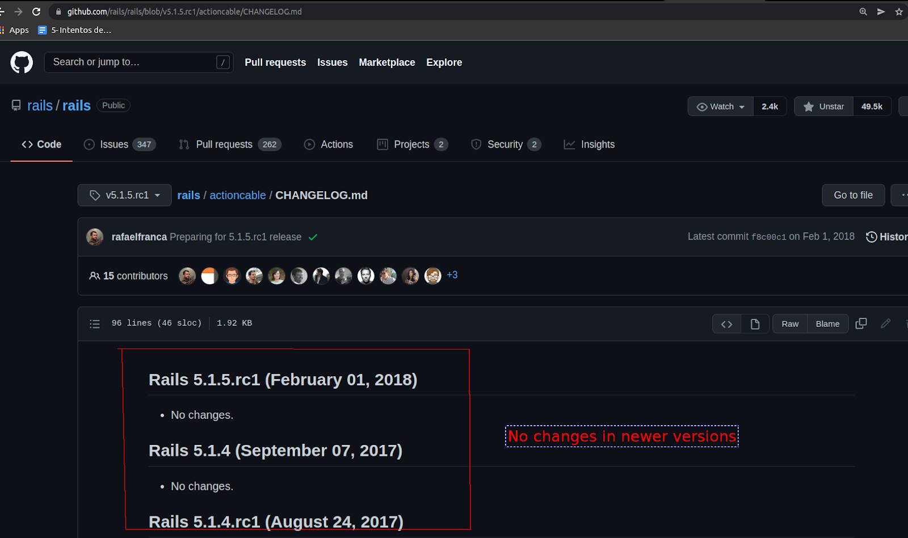Click the '96 lines (46 sloc)' text
Screen dimensions: 908x538
tap(157, 323)
